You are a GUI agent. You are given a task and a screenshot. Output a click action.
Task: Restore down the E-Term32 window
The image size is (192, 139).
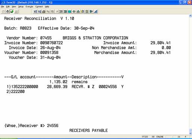click(x=185, y=2)
